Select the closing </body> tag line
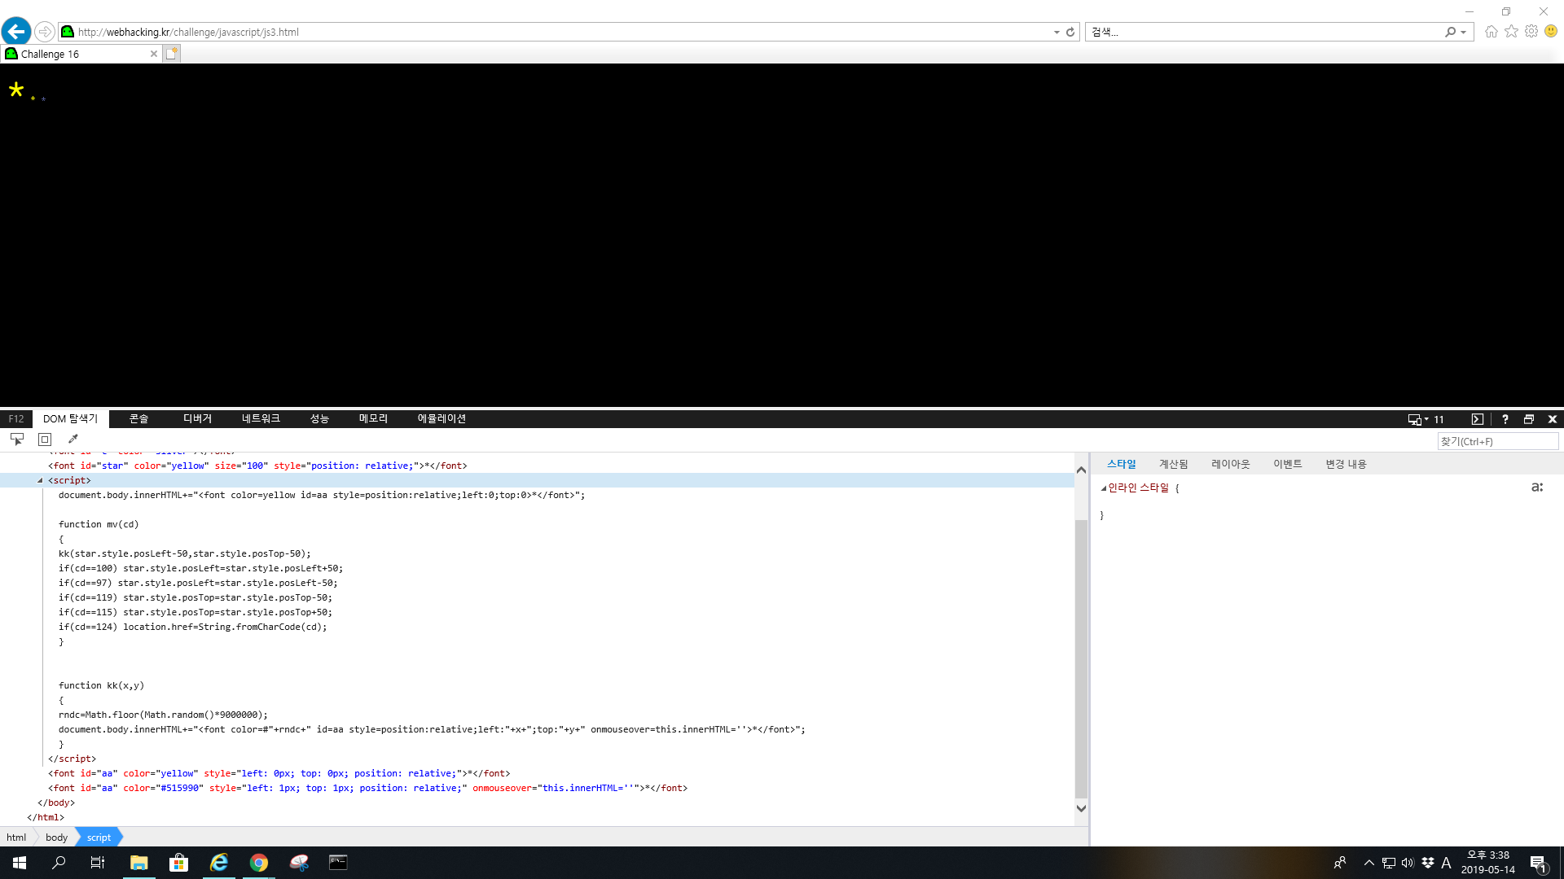The width and height of the screenshot is (1564, 879). tap(55, 802)
